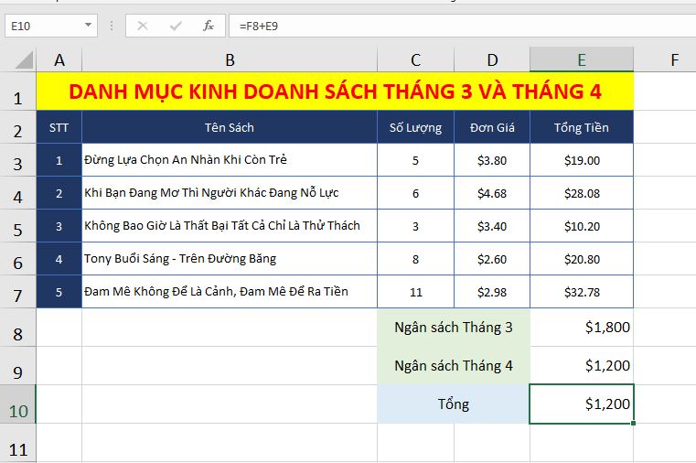The height and width of the screenshot is (463, 696).
Task: Click the price cell $2.98
Action: coord(492,292)
